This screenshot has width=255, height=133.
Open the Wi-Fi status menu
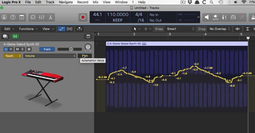(x=244, y=2)
